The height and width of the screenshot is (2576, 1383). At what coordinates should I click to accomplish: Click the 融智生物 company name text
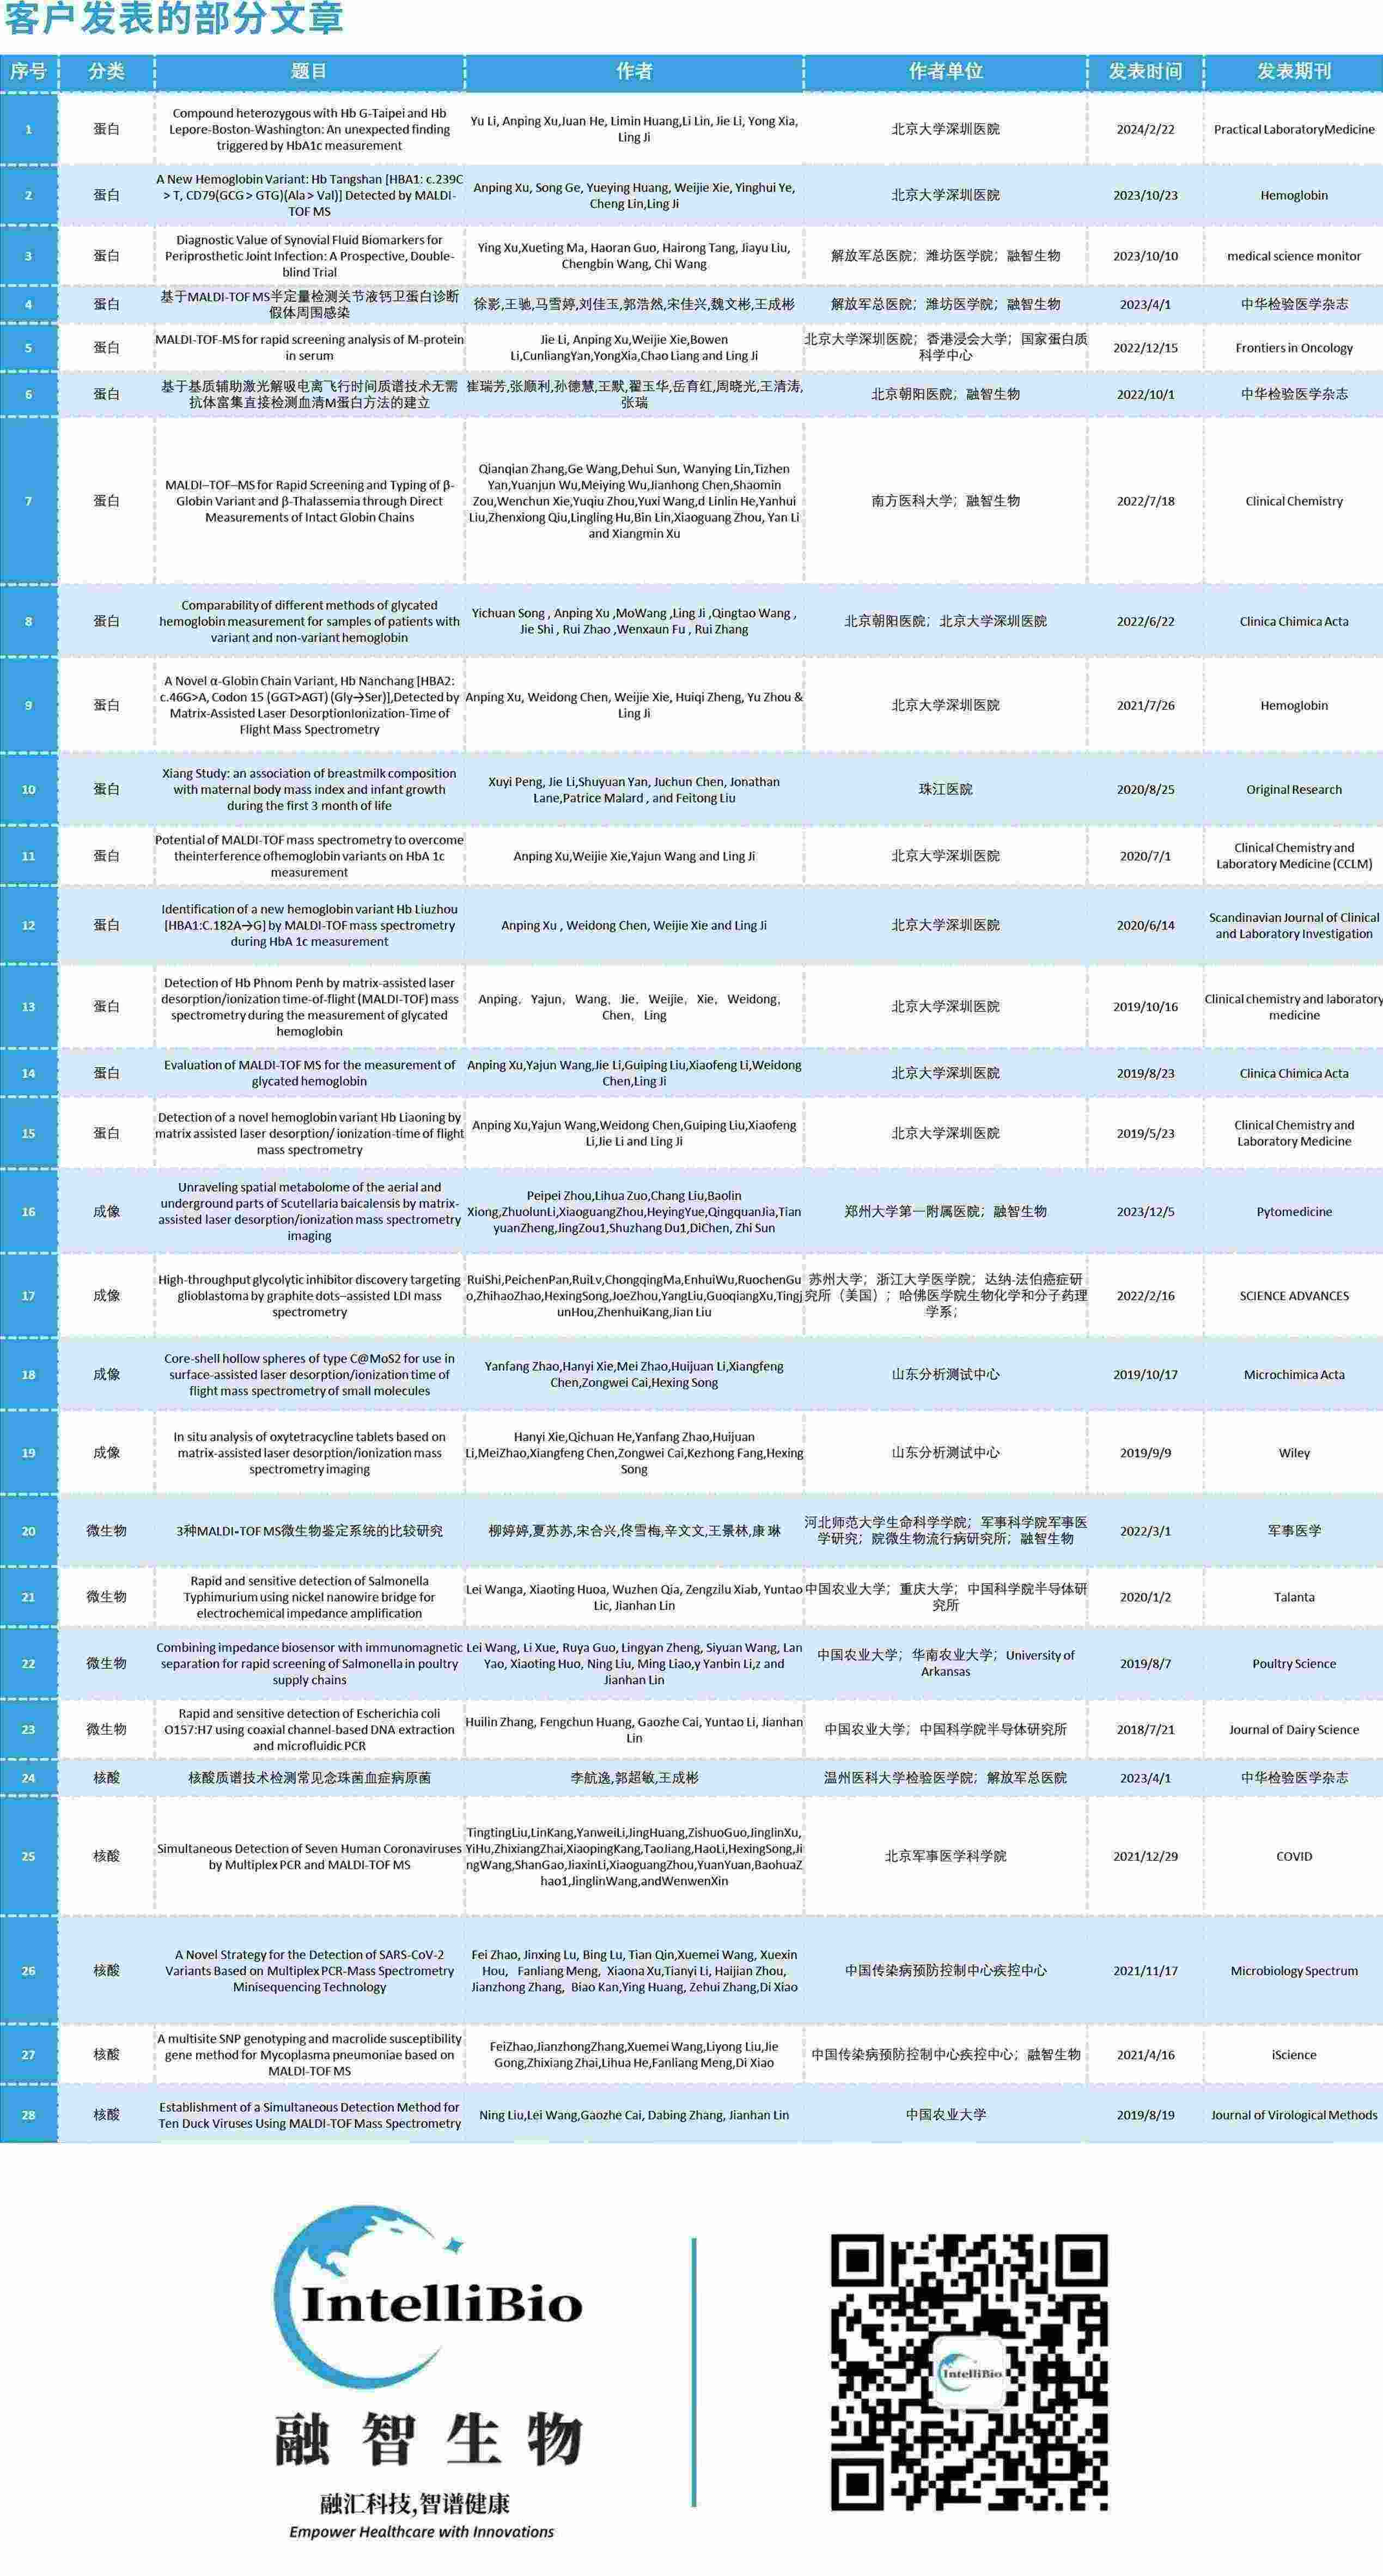pyautogui.click(x=428, y=2439)
